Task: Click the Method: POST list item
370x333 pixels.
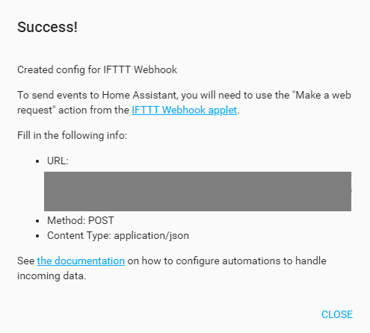Action: coord(81,220)
